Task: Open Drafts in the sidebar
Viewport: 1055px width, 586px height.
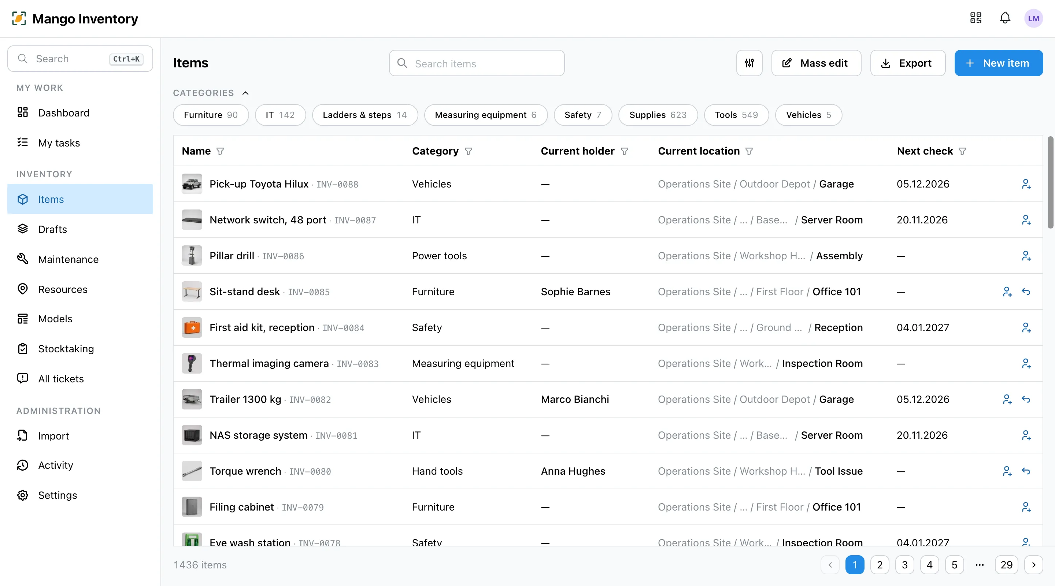Action: tap(80, 229)
